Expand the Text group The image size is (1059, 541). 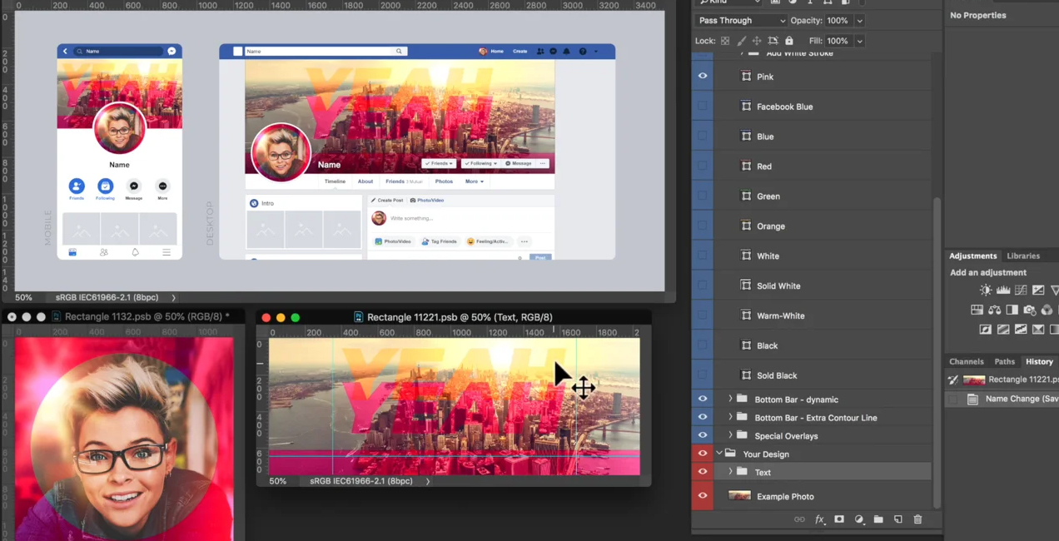click(x=730, y=472)
